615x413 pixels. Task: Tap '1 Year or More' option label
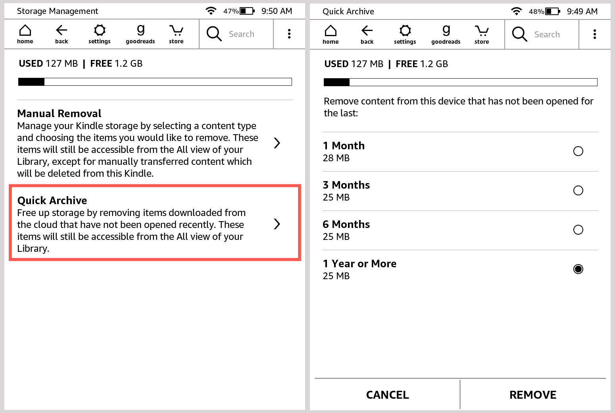click(x=359, y=264)
